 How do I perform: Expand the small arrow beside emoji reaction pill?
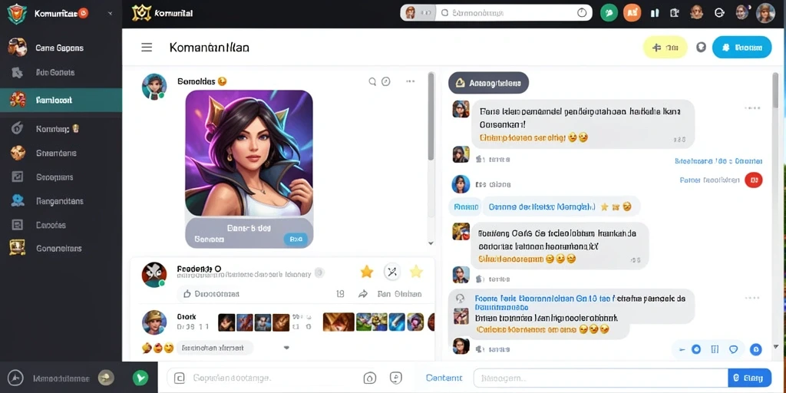pyautogui.click(x=287, y=348)
